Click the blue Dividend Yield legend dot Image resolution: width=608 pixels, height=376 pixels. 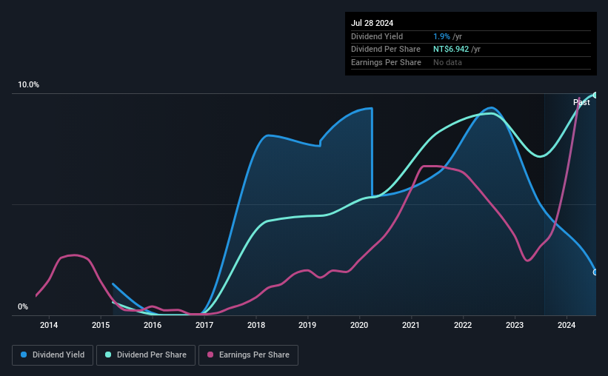(24, 355)
